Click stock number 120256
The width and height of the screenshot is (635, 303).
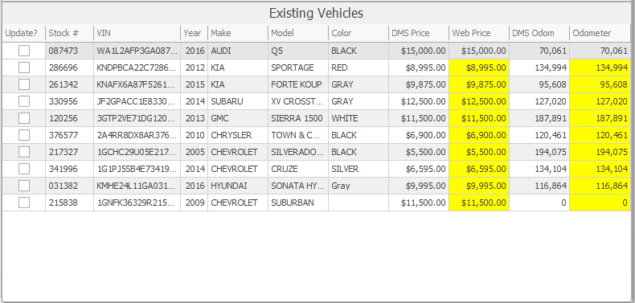pos(69,118)
